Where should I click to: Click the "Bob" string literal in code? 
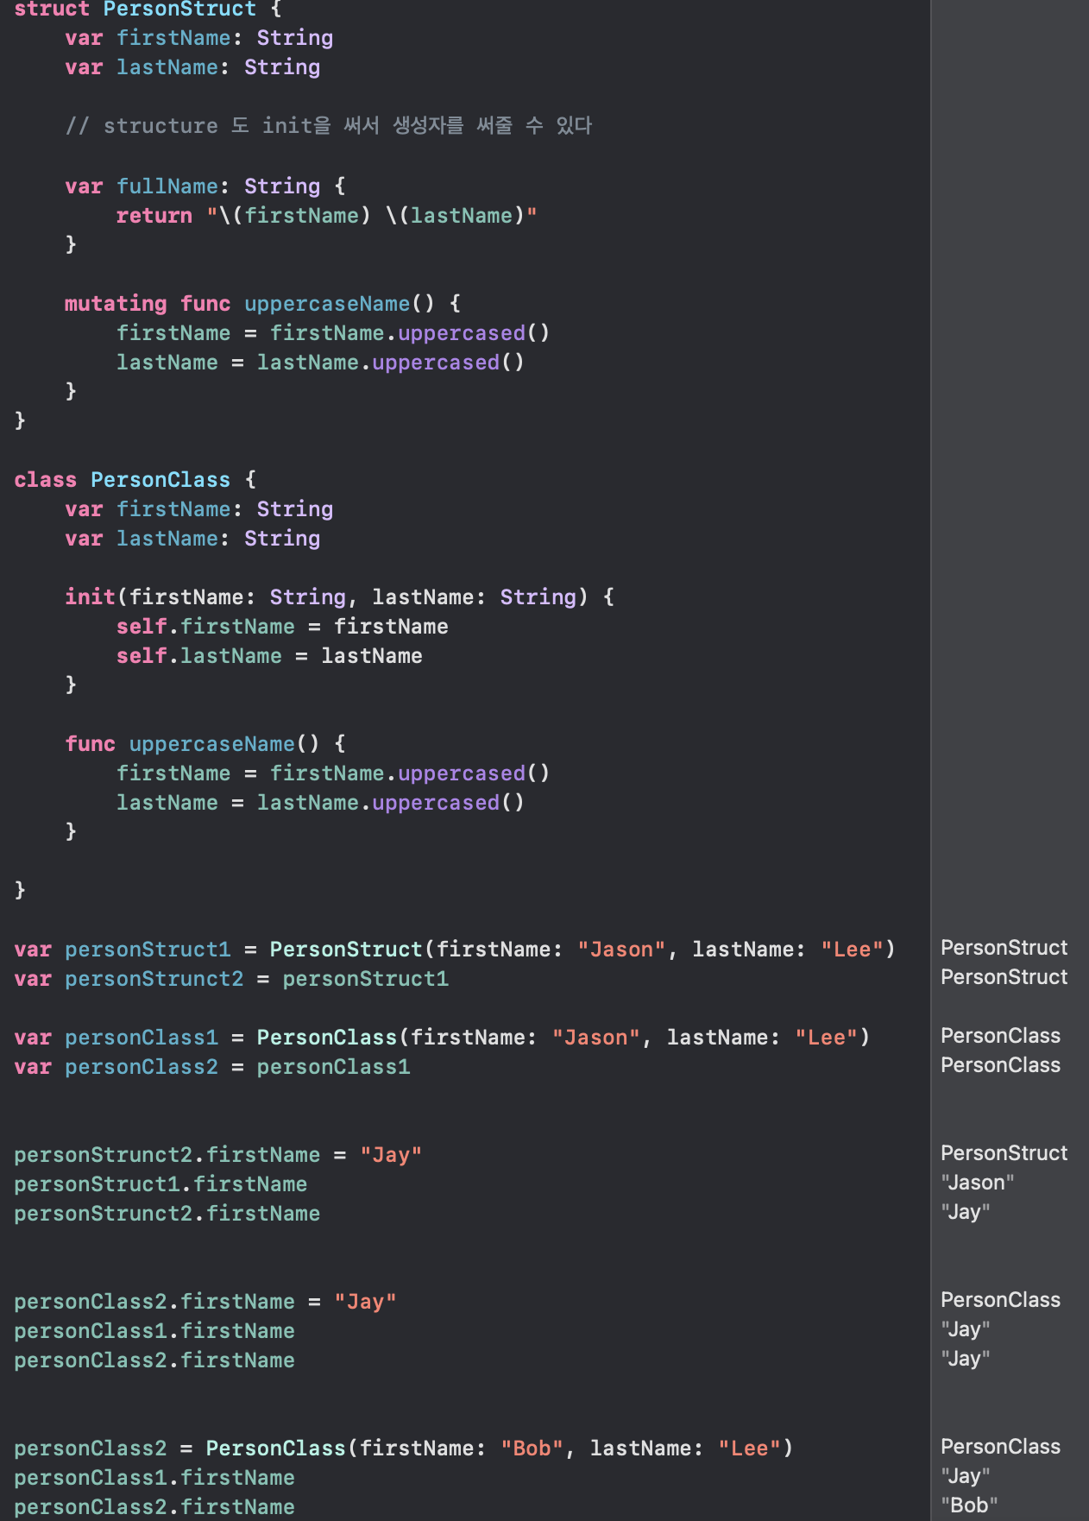[532, 1448]
